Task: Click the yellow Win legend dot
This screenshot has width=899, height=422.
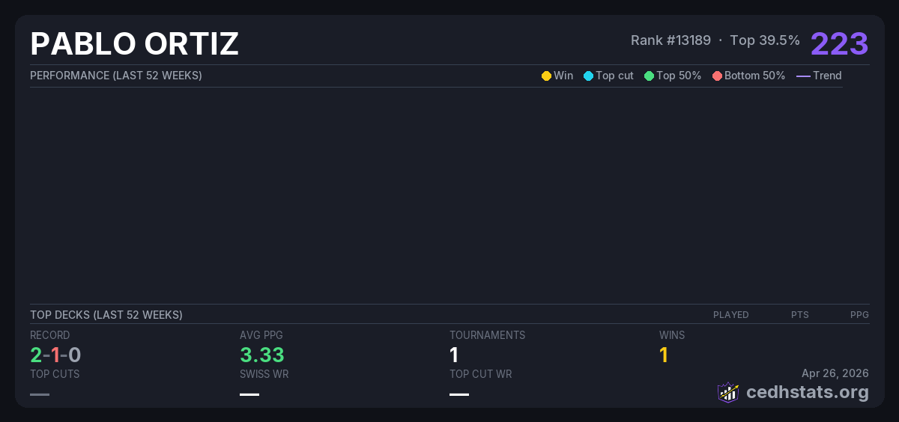Action: tap(546, 76)
